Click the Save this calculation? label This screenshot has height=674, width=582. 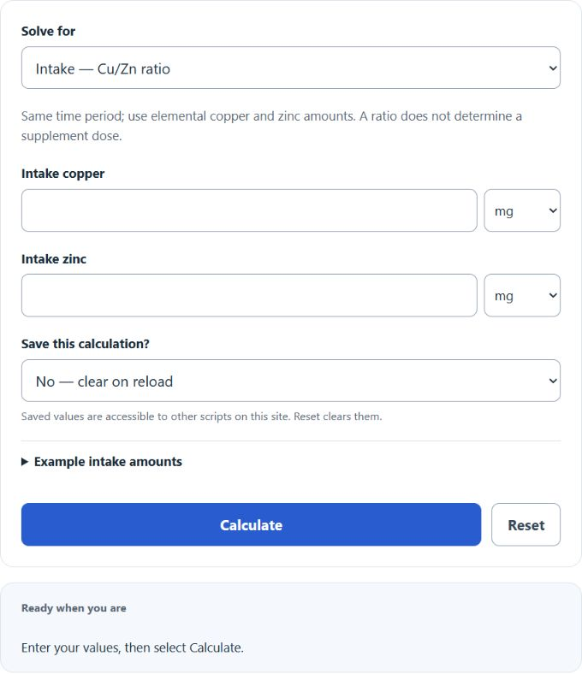(x=86, y=344)
